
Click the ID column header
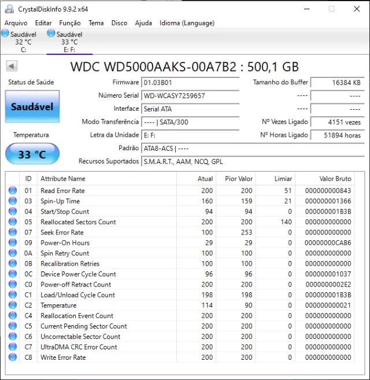(x=28, y=178)
